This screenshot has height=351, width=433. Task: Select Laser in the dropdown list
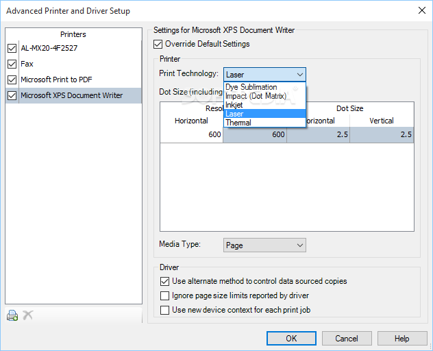pos(264,114)
